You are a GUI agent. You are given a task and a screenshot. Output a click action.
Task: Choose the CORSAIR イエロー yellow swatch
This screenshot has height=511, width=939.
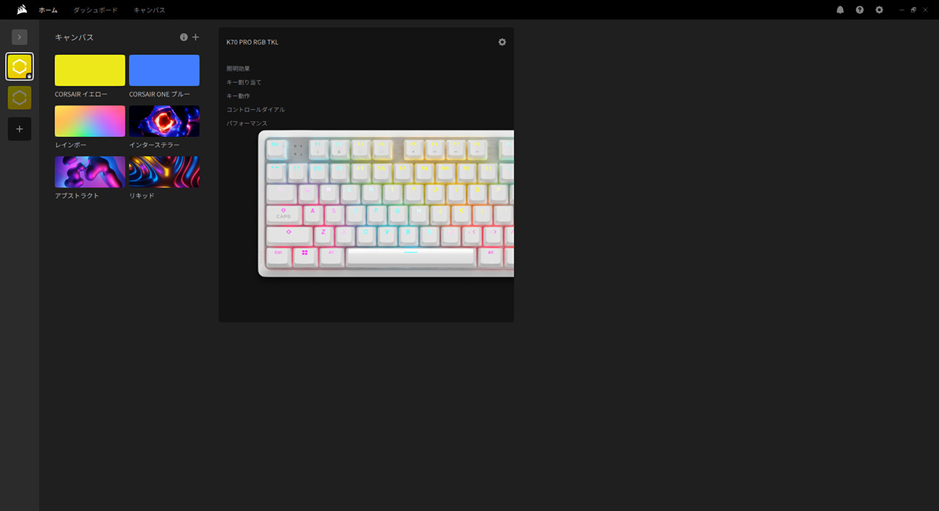[89, 70]
